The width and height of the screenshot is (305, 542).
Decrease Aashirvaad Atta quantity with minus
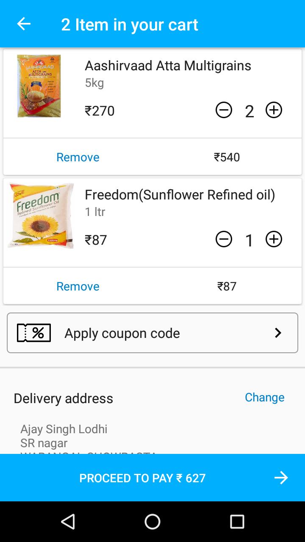tap(224, 111)
